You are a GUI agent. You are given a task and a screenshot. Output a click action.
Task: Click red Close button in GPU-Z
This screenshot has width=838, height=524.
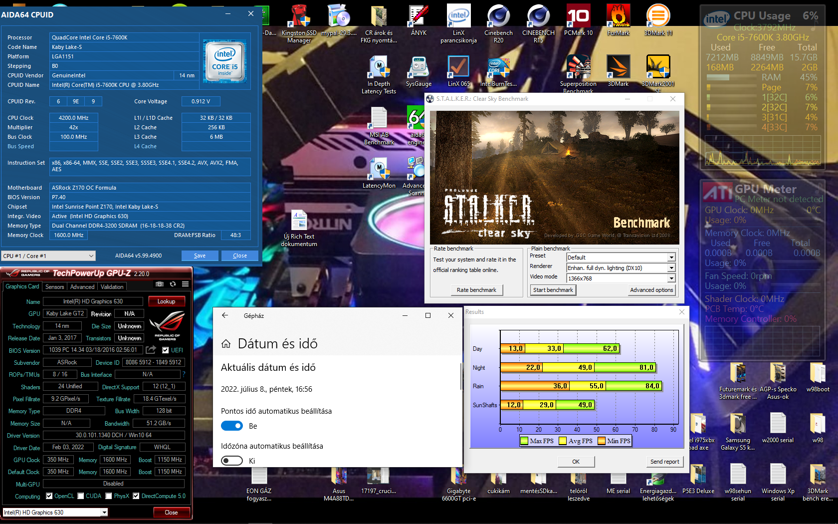click(171, 513)
